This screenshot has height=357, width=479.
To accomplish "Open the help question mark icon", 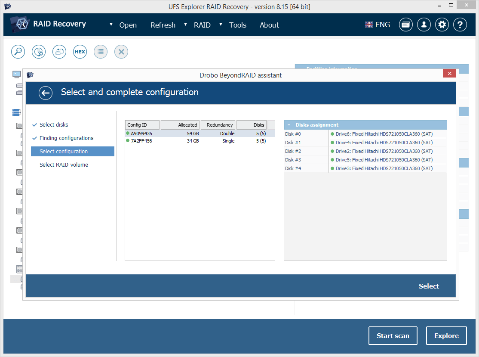I will (460, 25).
